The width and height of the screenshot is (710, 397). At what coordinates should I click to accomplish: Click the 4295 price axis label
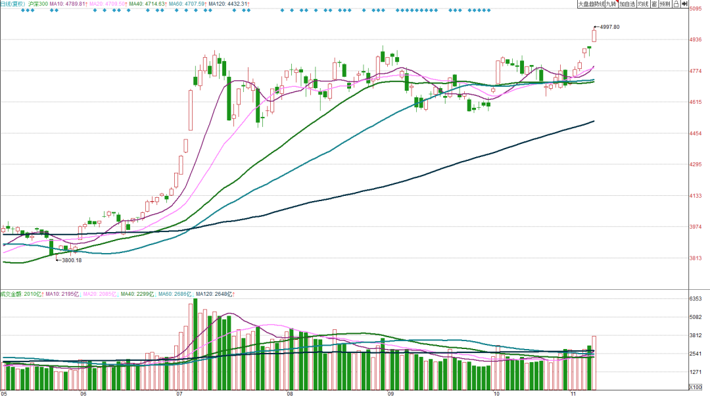[696, 165]
